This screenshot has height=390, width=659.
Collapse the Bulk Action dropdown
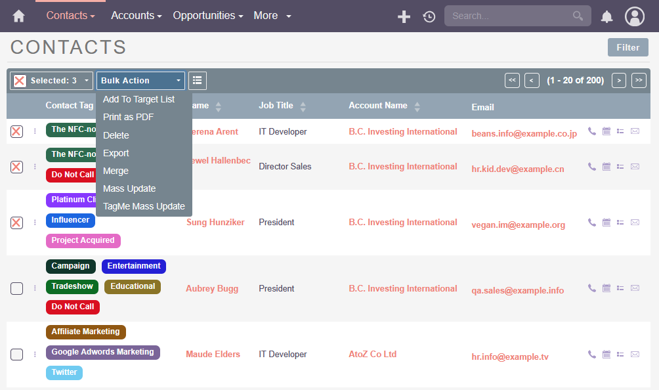coord(140,80)
